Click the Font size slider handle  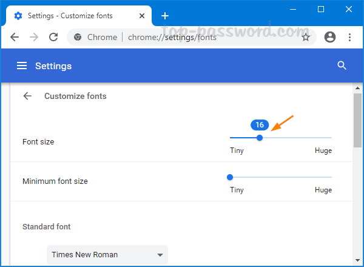(260, 138)
